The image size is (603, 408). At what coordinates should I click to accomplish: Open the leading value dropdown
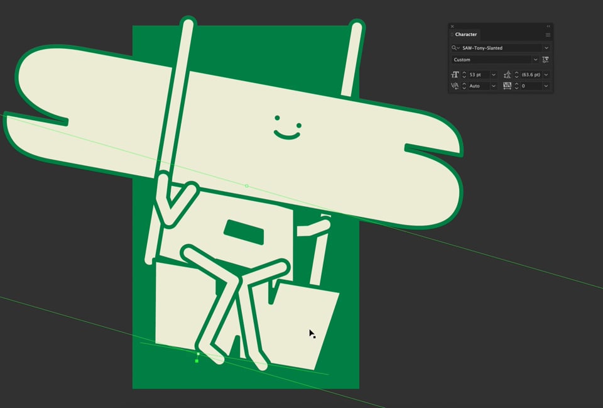(546, 75)
